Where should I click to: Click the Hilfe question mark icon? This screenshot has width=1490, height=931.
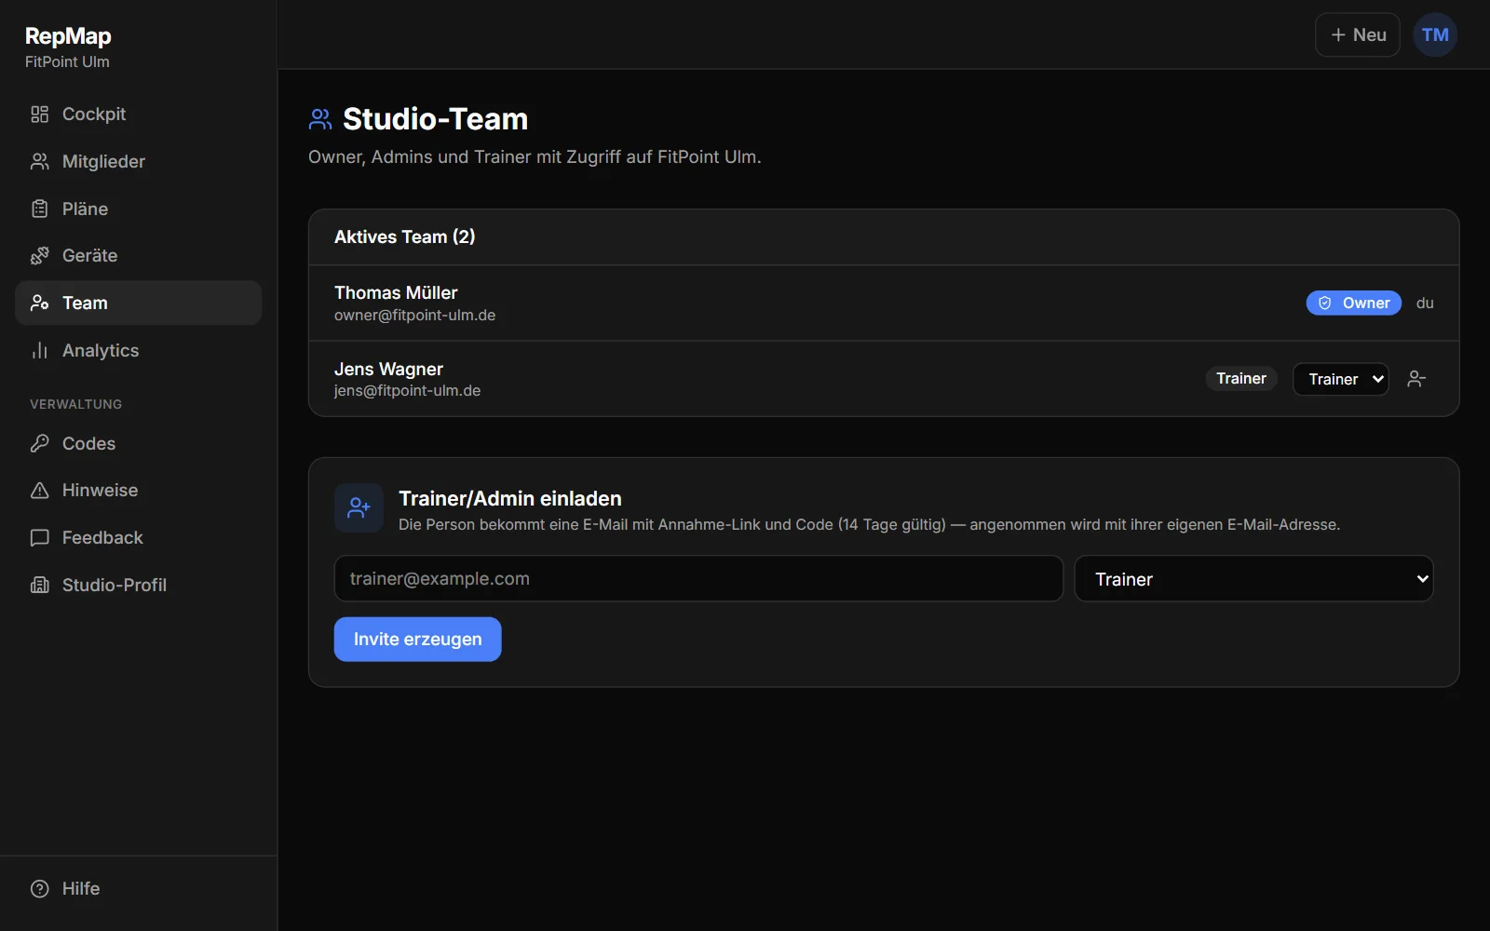39,889
